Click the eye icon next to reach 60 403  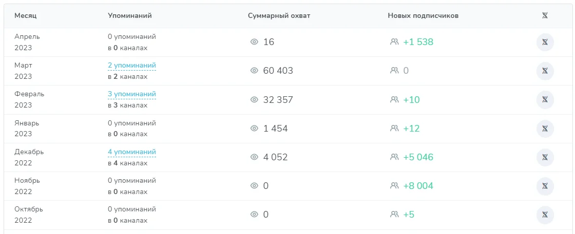(x=254, y=71)
